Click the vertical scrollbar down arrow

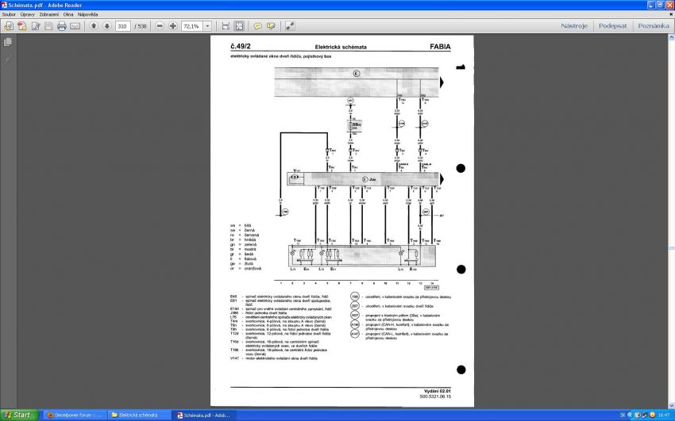(671, 405)
